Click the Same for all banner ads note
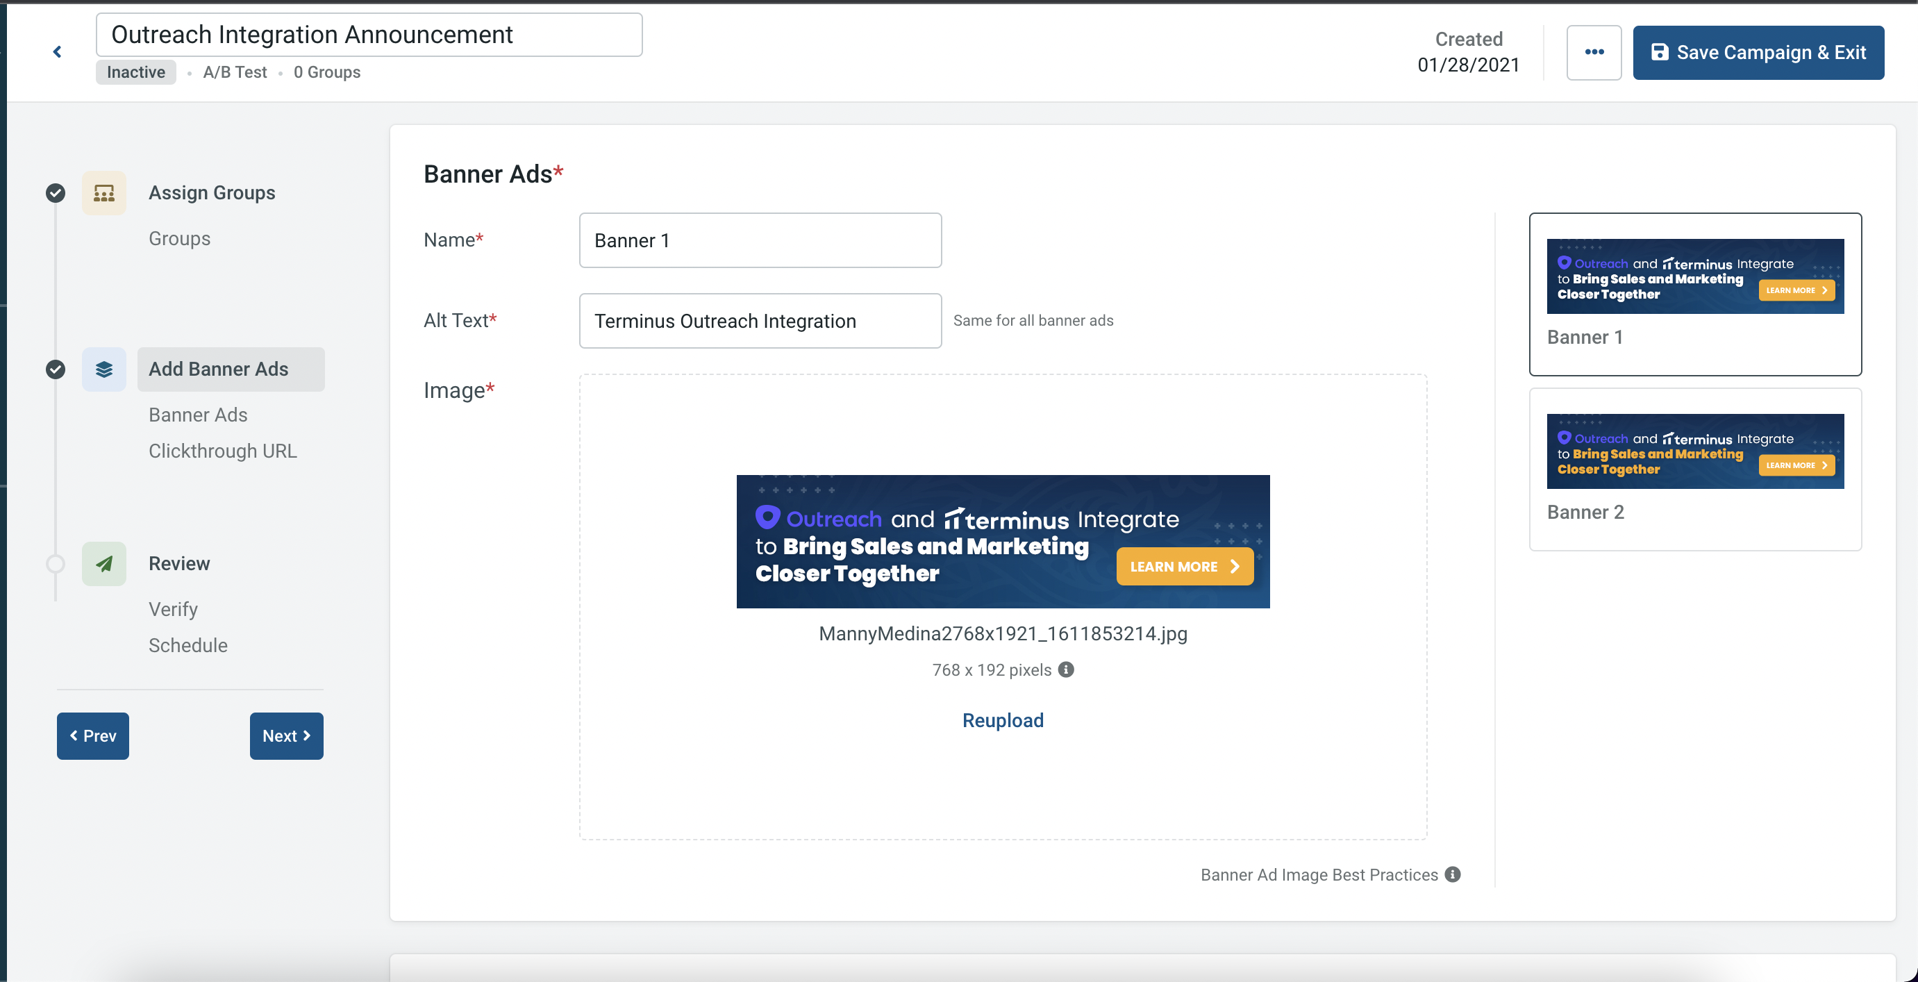Screen dimensions: 1918x982 point(1033,320)
